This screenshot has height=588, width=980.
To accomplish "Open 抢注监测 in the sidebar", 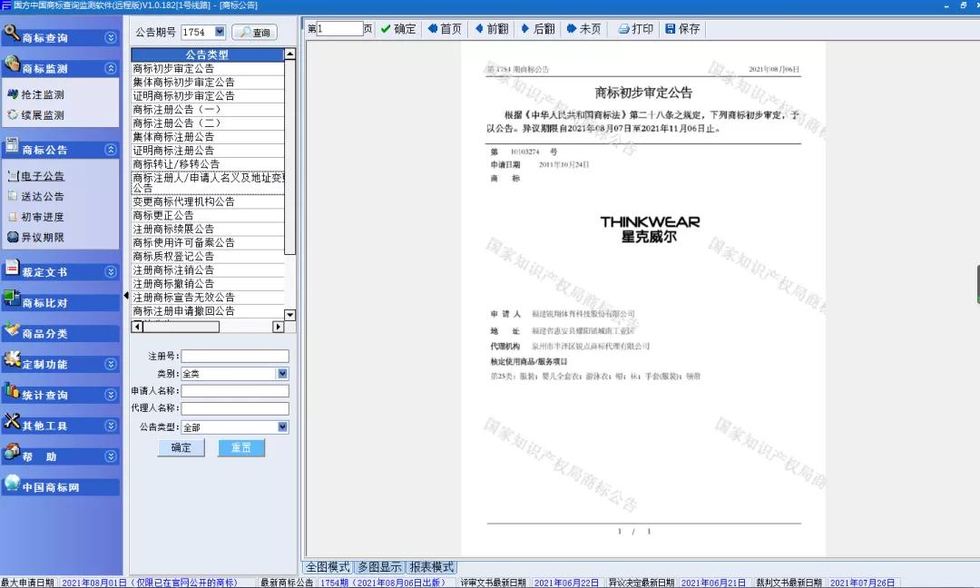I will point(43,94).
